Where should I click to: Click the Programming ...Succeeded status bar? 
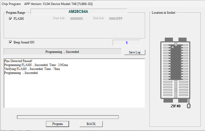pyautogui.click(x=62, y=52)
